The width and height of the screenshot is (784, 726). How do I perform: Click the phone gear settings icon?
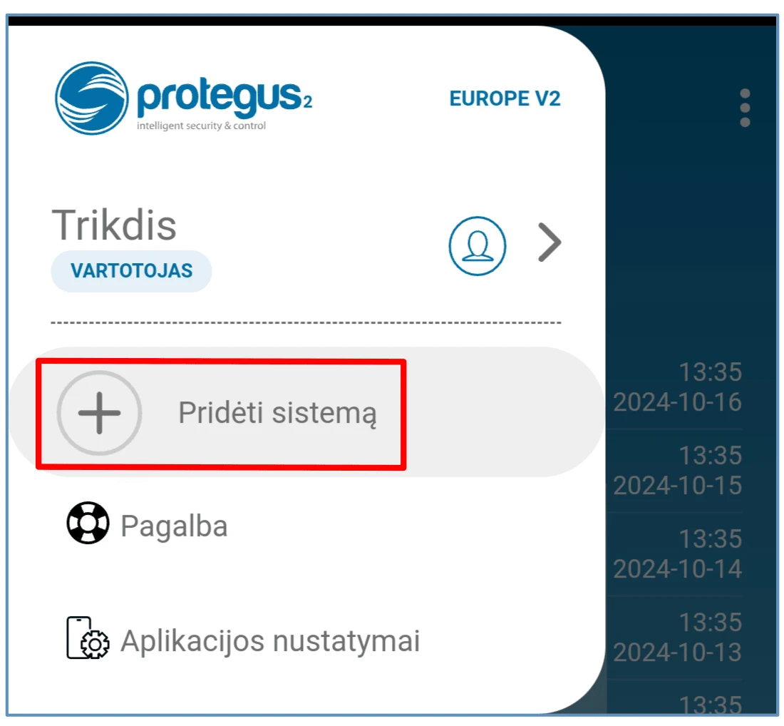coord(88,638)
